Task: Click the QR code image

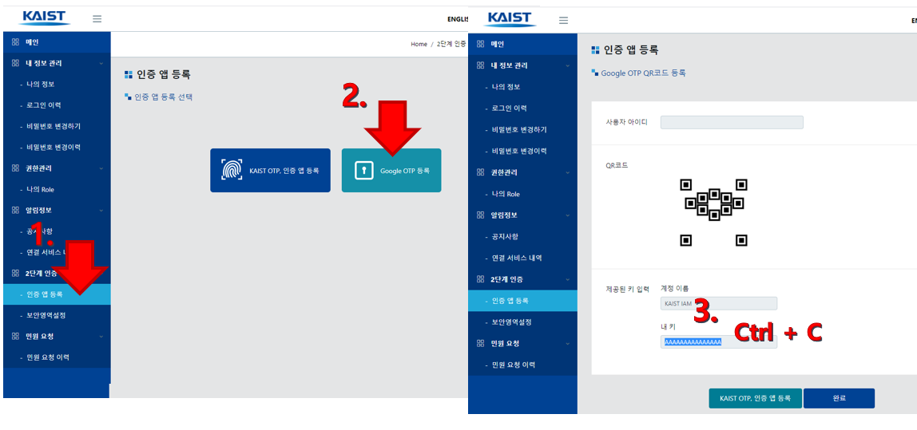Action: pyautogui.click(x=714, y=213)
